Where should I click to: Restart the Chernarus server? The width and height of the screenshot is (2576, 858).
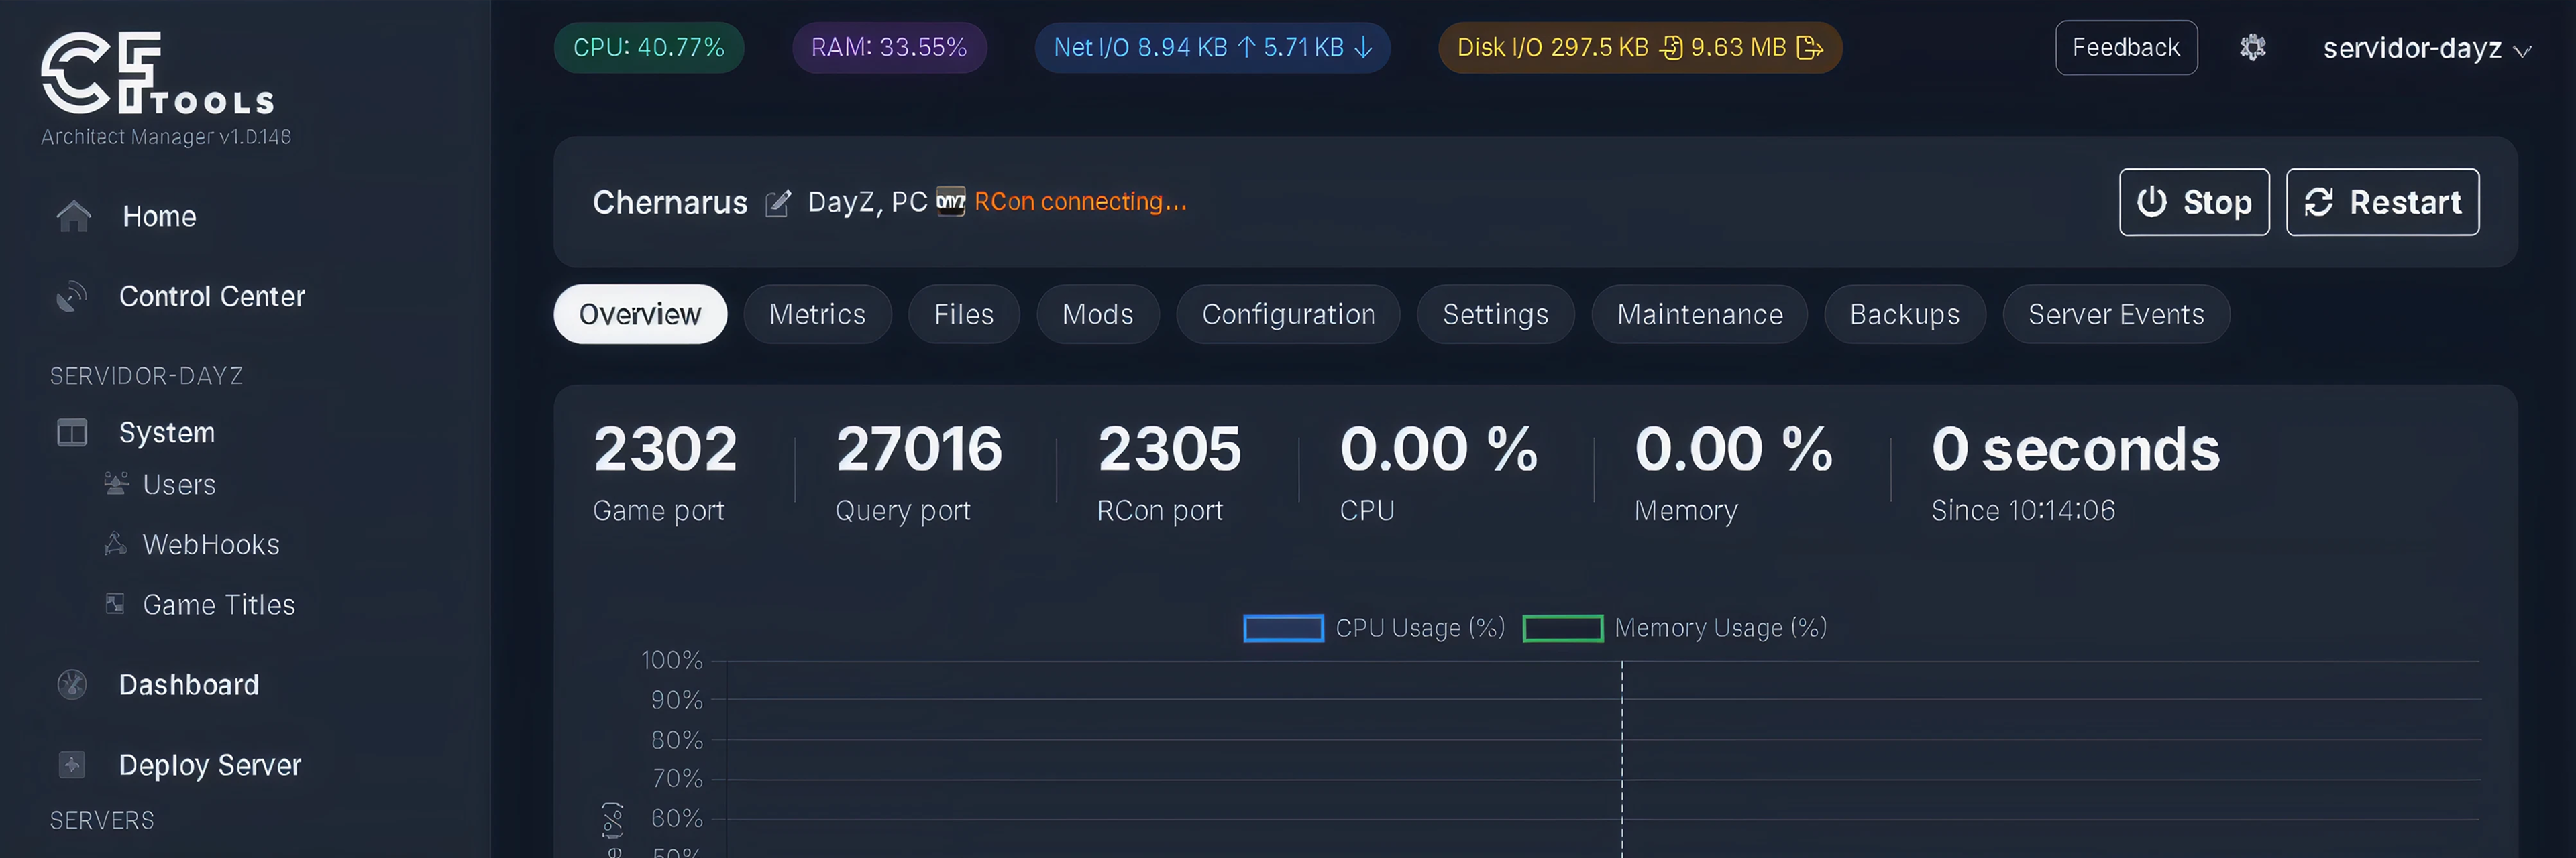(2382, 202)
